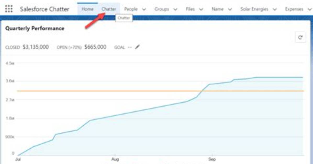Expand the Groups tab dropdown chevron
This screenshot has height=164, width=313.
click(175, 9)
